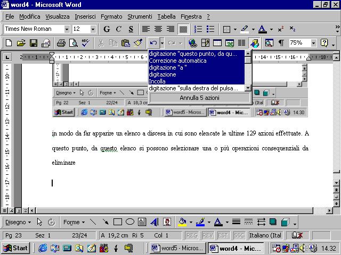
Task: Align text to the right
Action: click(170, 29)
